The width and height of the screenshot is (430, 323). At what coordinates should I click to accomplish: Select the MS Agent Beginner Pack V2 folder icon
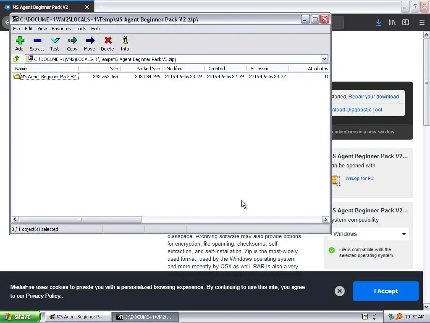coord(17,77)
